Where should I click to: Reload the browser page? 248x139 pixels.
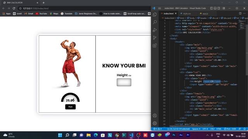(14, 8)
